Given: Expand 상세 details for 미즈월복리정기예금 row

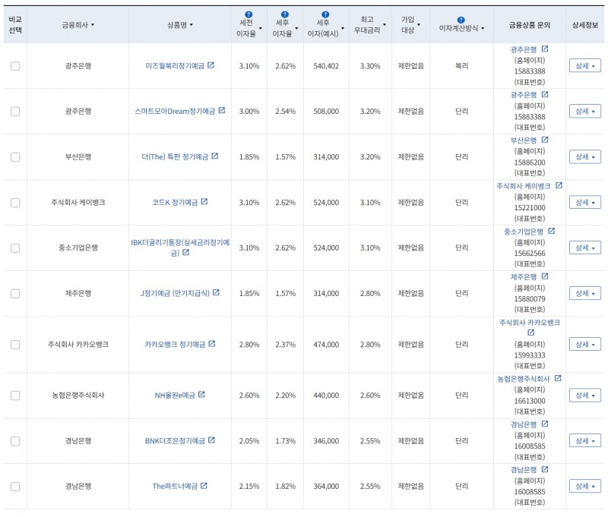Looking at the screenshot, I should [x=584, y=66].
